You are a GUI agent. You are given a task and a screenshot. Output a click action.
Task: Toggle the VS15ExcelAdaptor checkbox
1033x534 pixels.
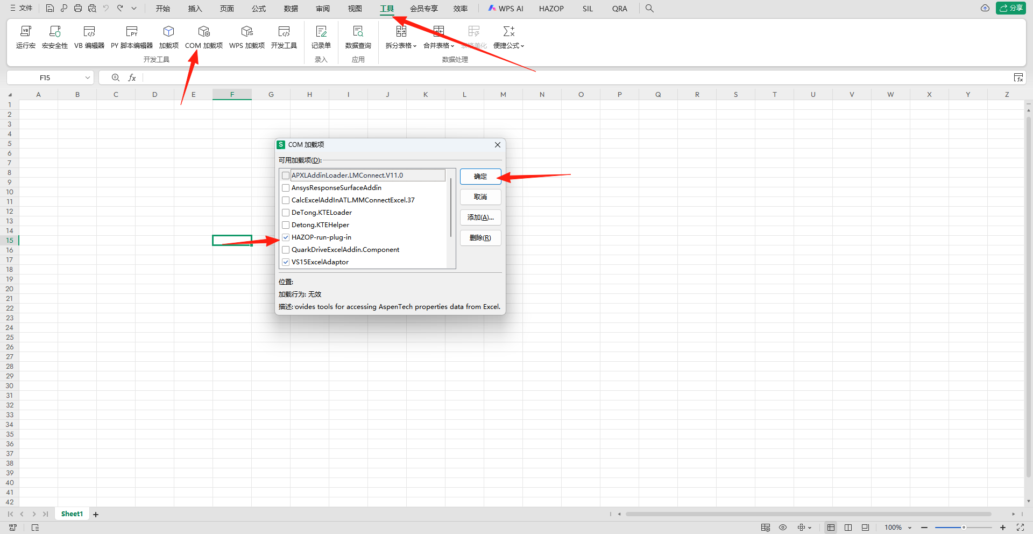286,262
